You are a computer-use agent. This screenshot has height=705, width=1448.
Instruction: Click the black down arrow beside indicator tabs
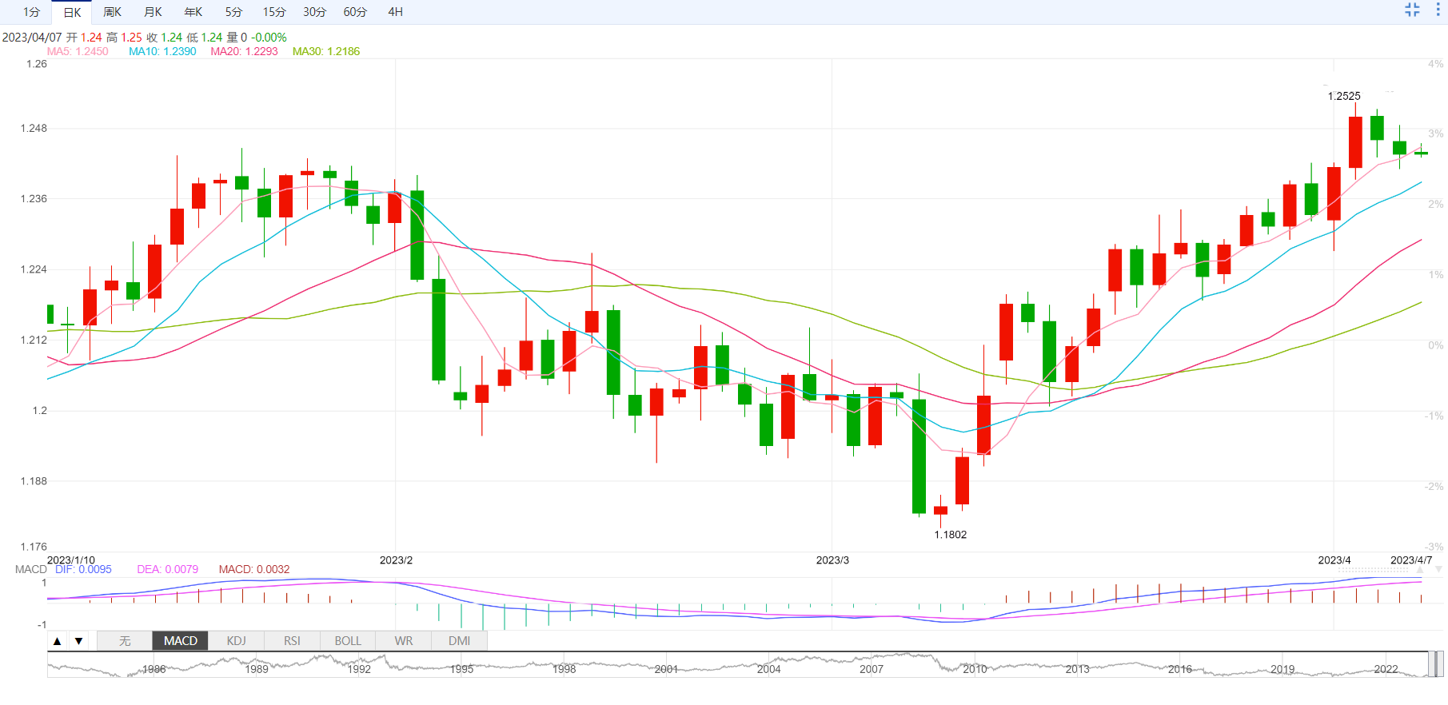click(x=78, y=641)
